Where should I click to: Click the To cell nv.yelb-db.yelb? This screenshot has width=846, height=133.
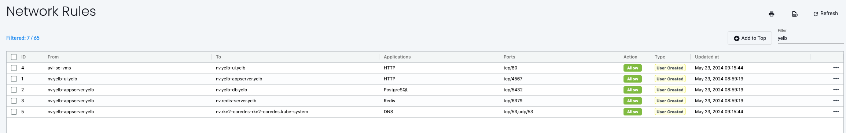[231, 90]
